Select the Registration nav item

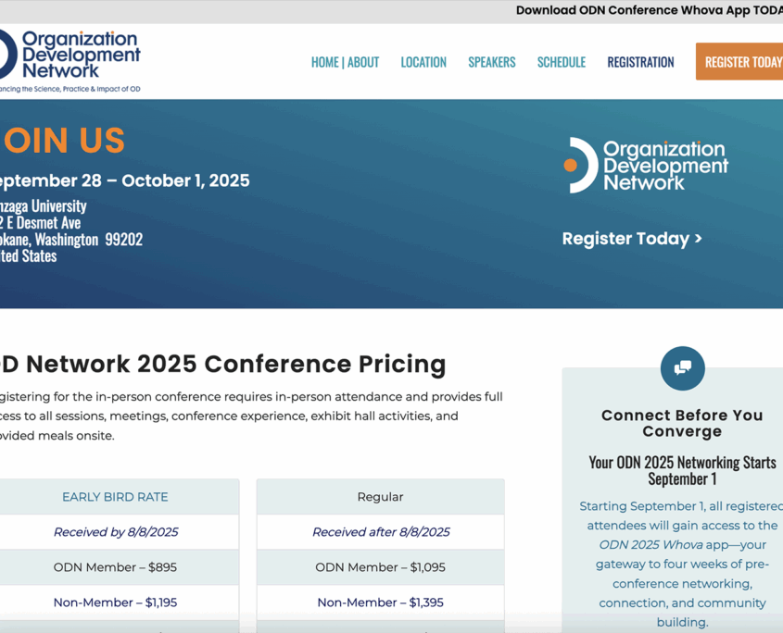pos(640,62)
